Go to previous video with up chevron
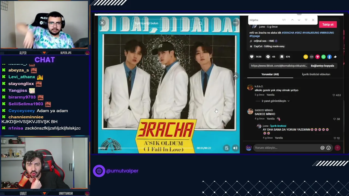 click(x=235, y=76)
